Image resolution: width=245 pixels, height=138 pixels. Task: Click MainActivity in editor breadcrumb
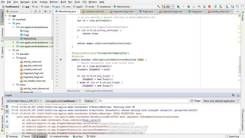73,91
